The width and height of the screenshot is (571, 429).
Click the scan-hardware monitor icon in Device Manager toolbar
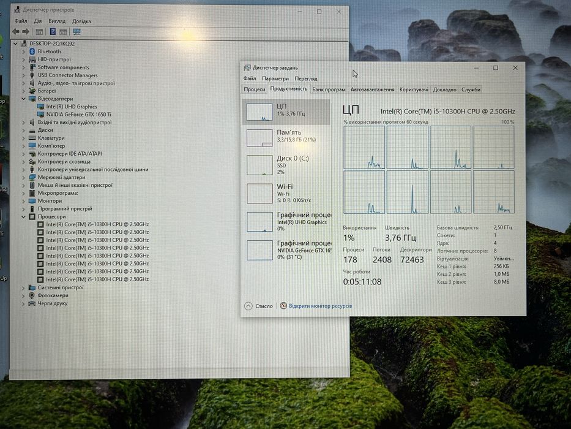click(x=77, y=32)
